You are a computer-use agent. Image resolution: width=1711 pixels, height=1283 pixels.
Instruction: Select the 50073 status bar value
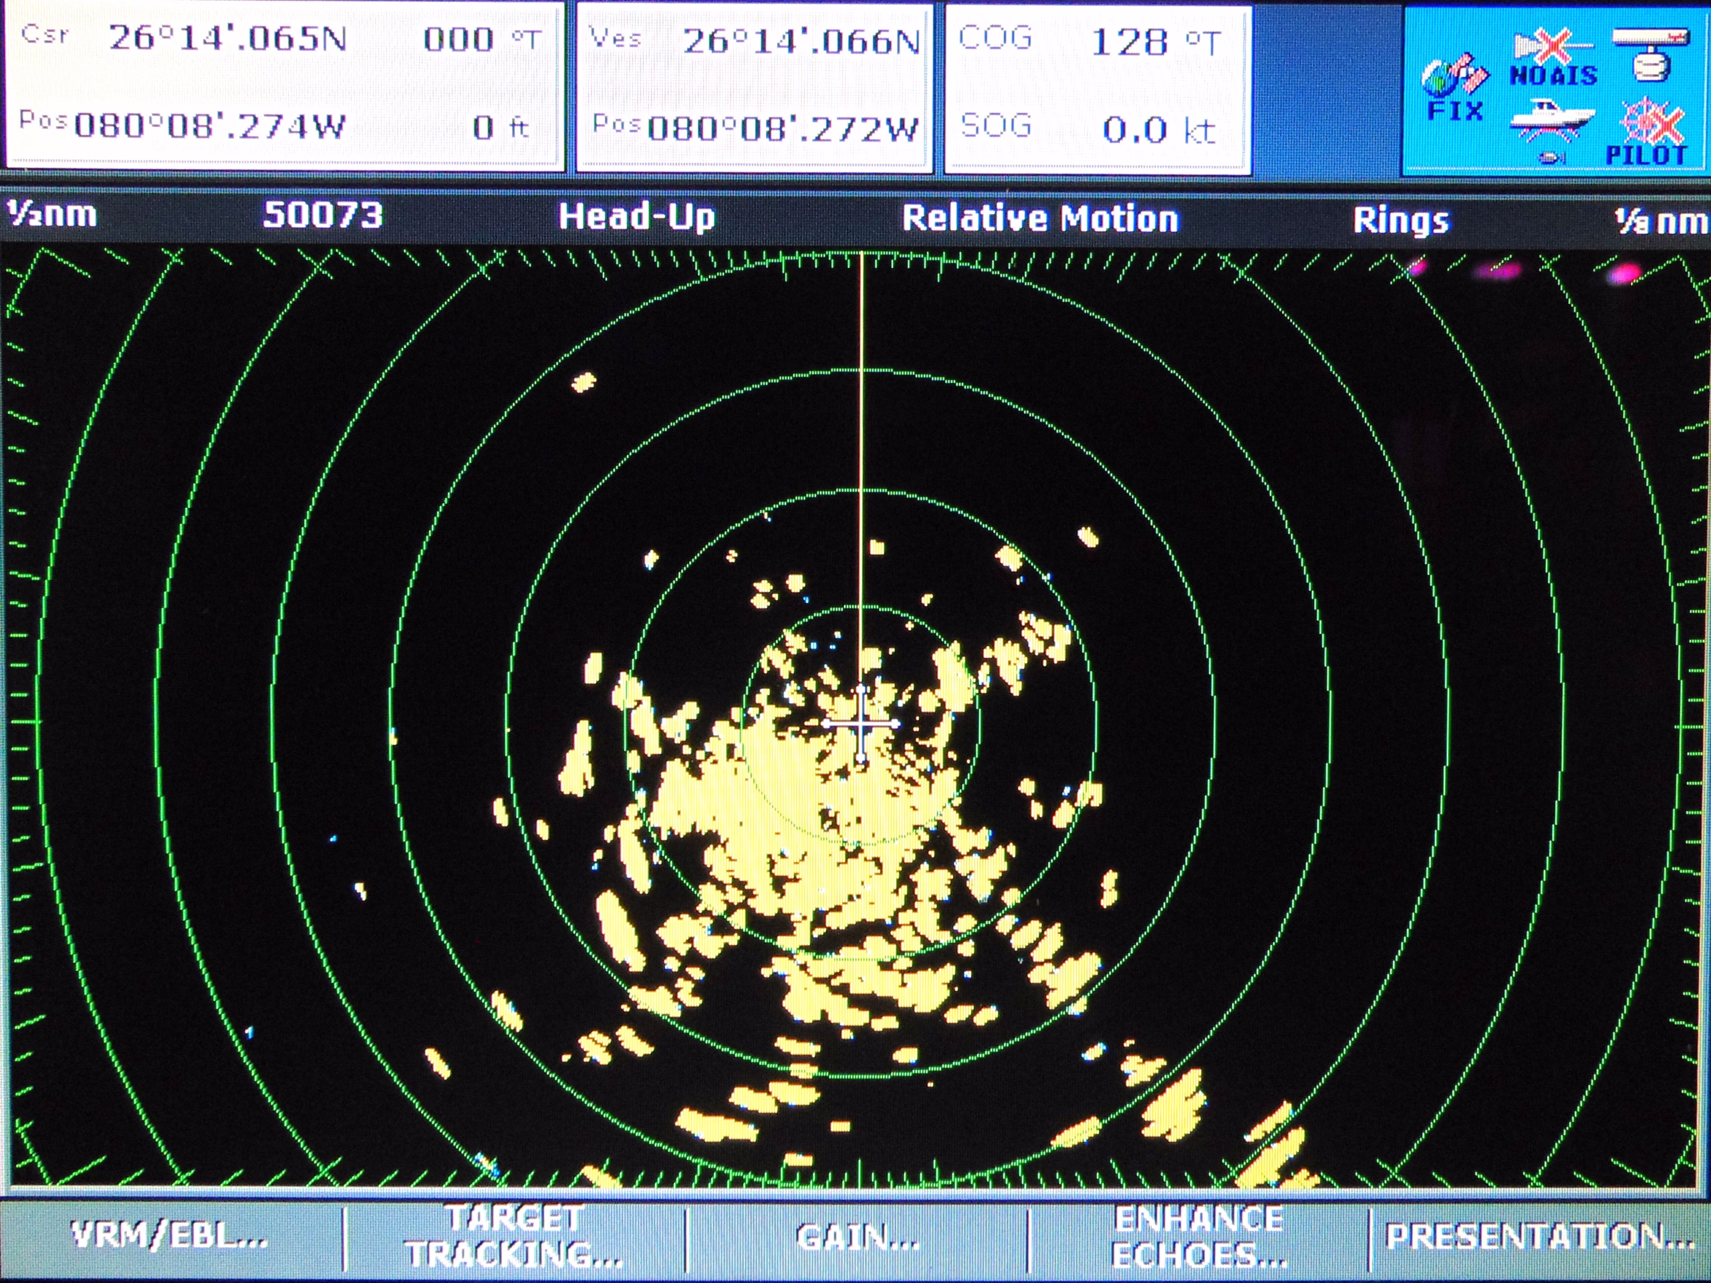[x=323, y=215]
